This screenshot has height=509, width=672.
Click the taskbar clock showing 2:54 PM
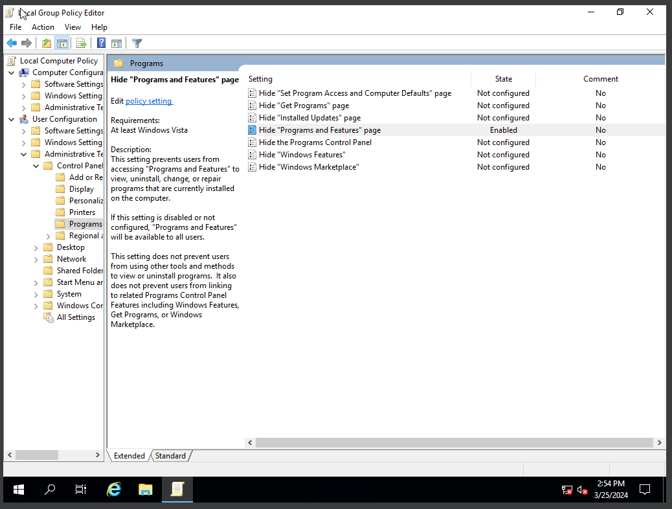pyautogui.click(x=610, y=490)
